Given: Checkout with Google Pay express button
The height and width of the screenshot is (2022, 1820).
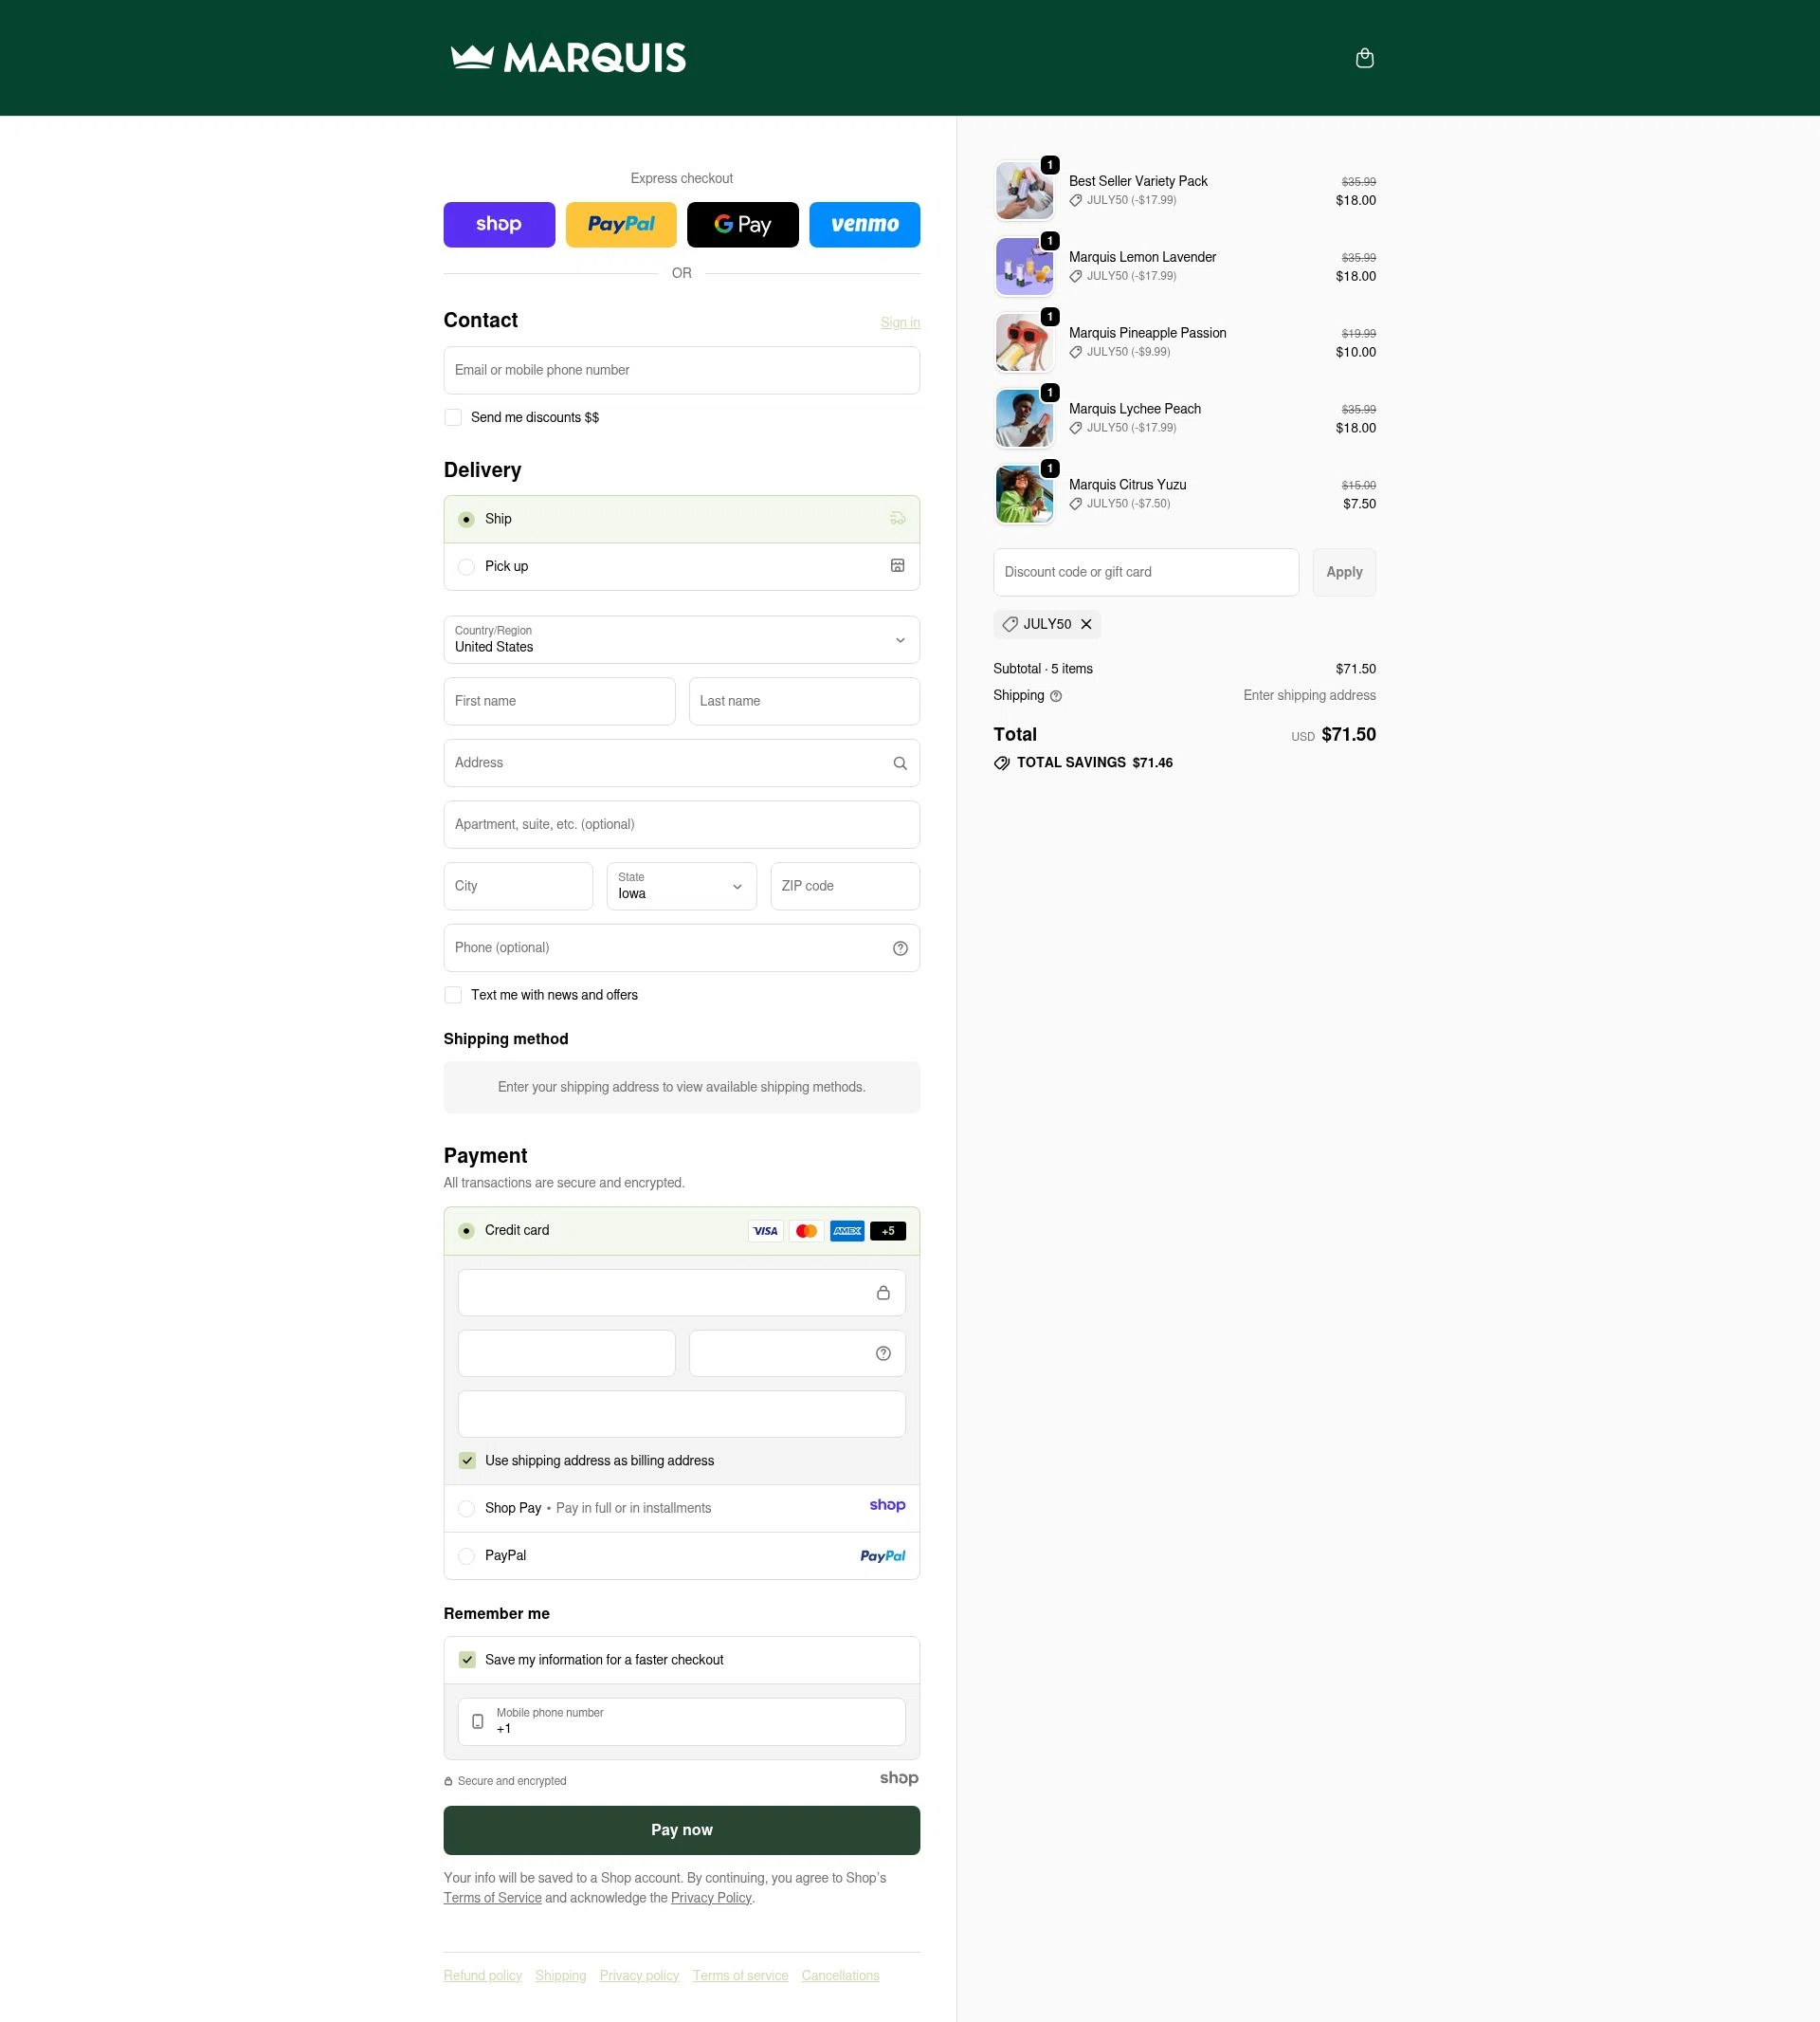Looking at the screenshot, I should coord(742,224).
